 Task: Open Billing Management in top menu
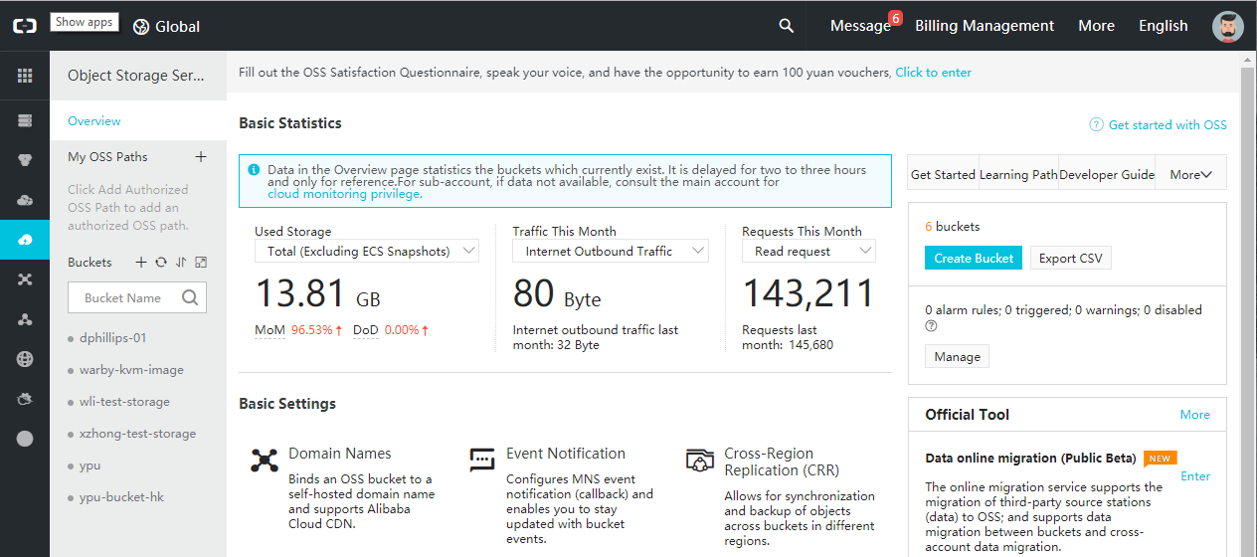(x=984, y=26)
